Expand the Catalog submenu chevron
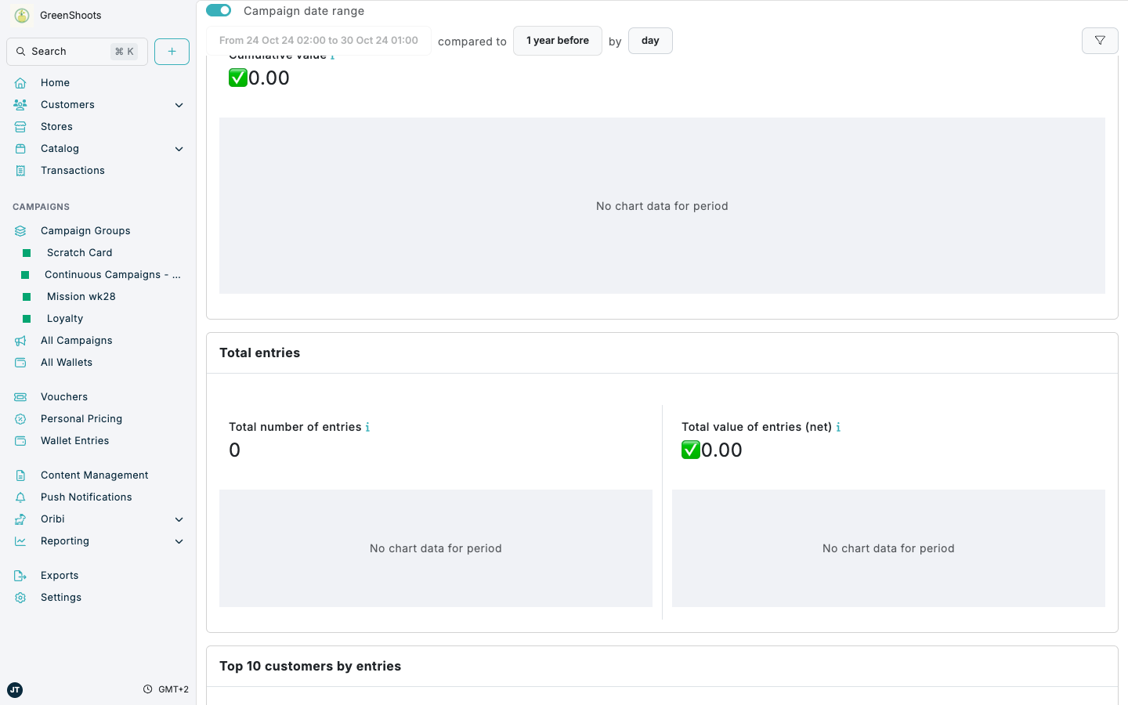The height and width of the screenshot is (705, 1128). 179,149
